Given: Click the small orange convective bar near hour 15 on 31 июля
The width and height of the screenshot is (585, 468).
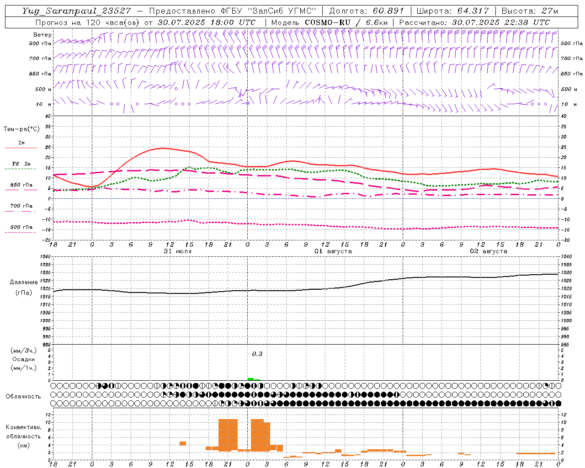Looking at the screenshot, I should click(183, 443).
